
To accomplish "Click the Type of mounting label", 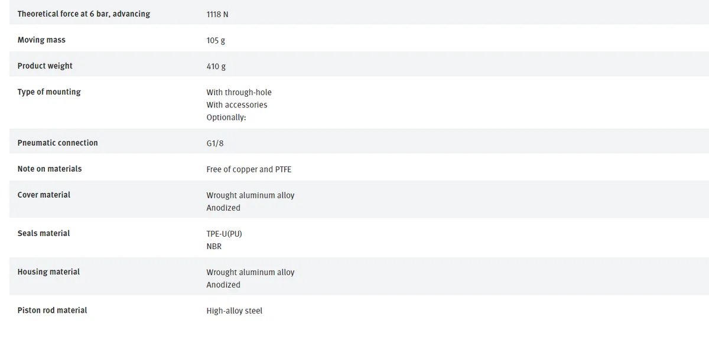I will tap(49, 92).
